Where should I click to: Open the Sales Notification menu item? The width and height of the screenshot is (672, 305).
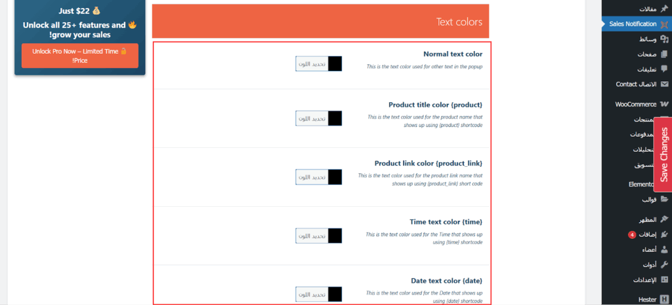click(x=633, y=24)
